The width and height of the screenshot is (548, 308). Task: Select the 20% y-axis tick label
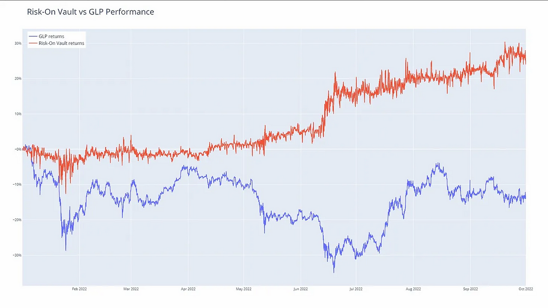17,79
